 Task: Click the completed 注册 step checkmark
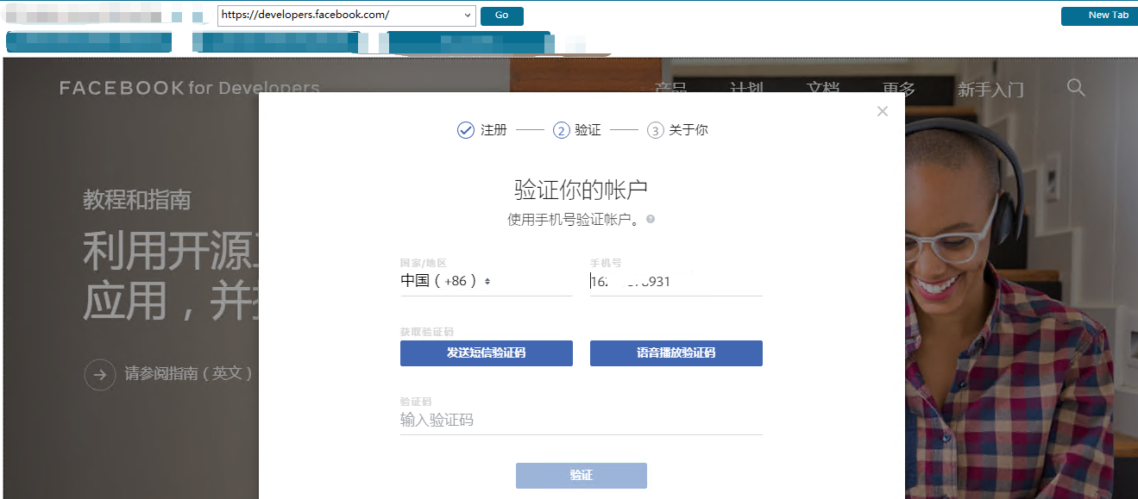click(x=465, y=129)
